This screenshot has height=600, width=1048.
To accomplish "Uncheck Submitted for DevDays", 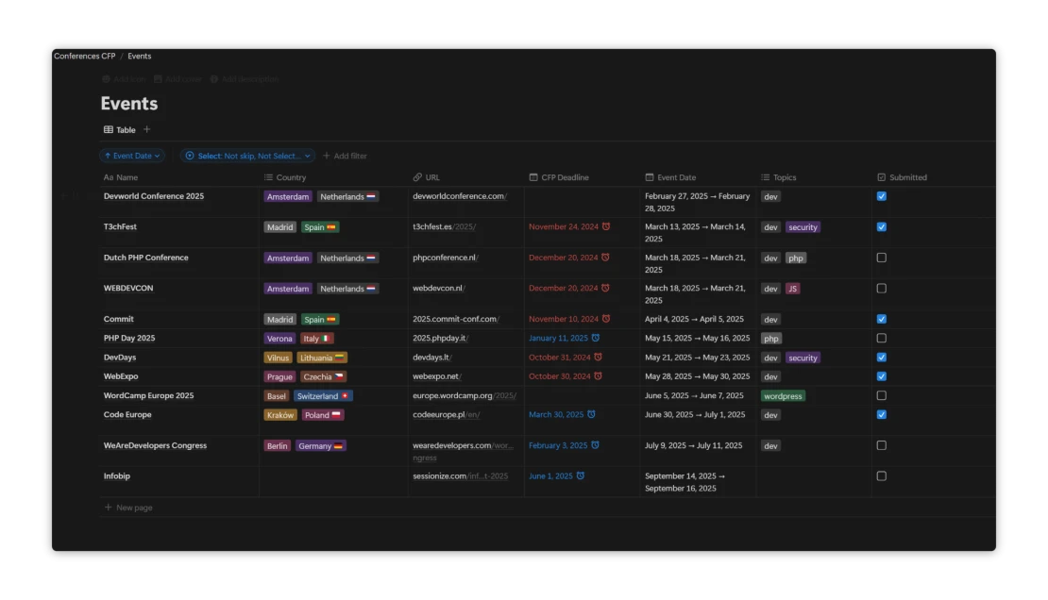I will pos(882,358).
